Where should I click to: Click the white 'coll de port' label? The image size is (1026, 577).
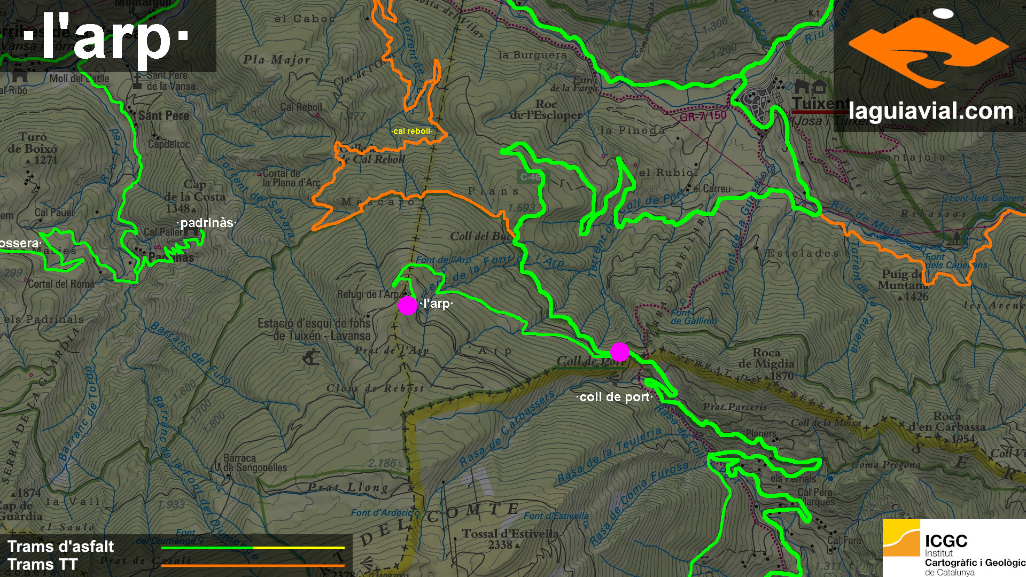coord(615,397)
